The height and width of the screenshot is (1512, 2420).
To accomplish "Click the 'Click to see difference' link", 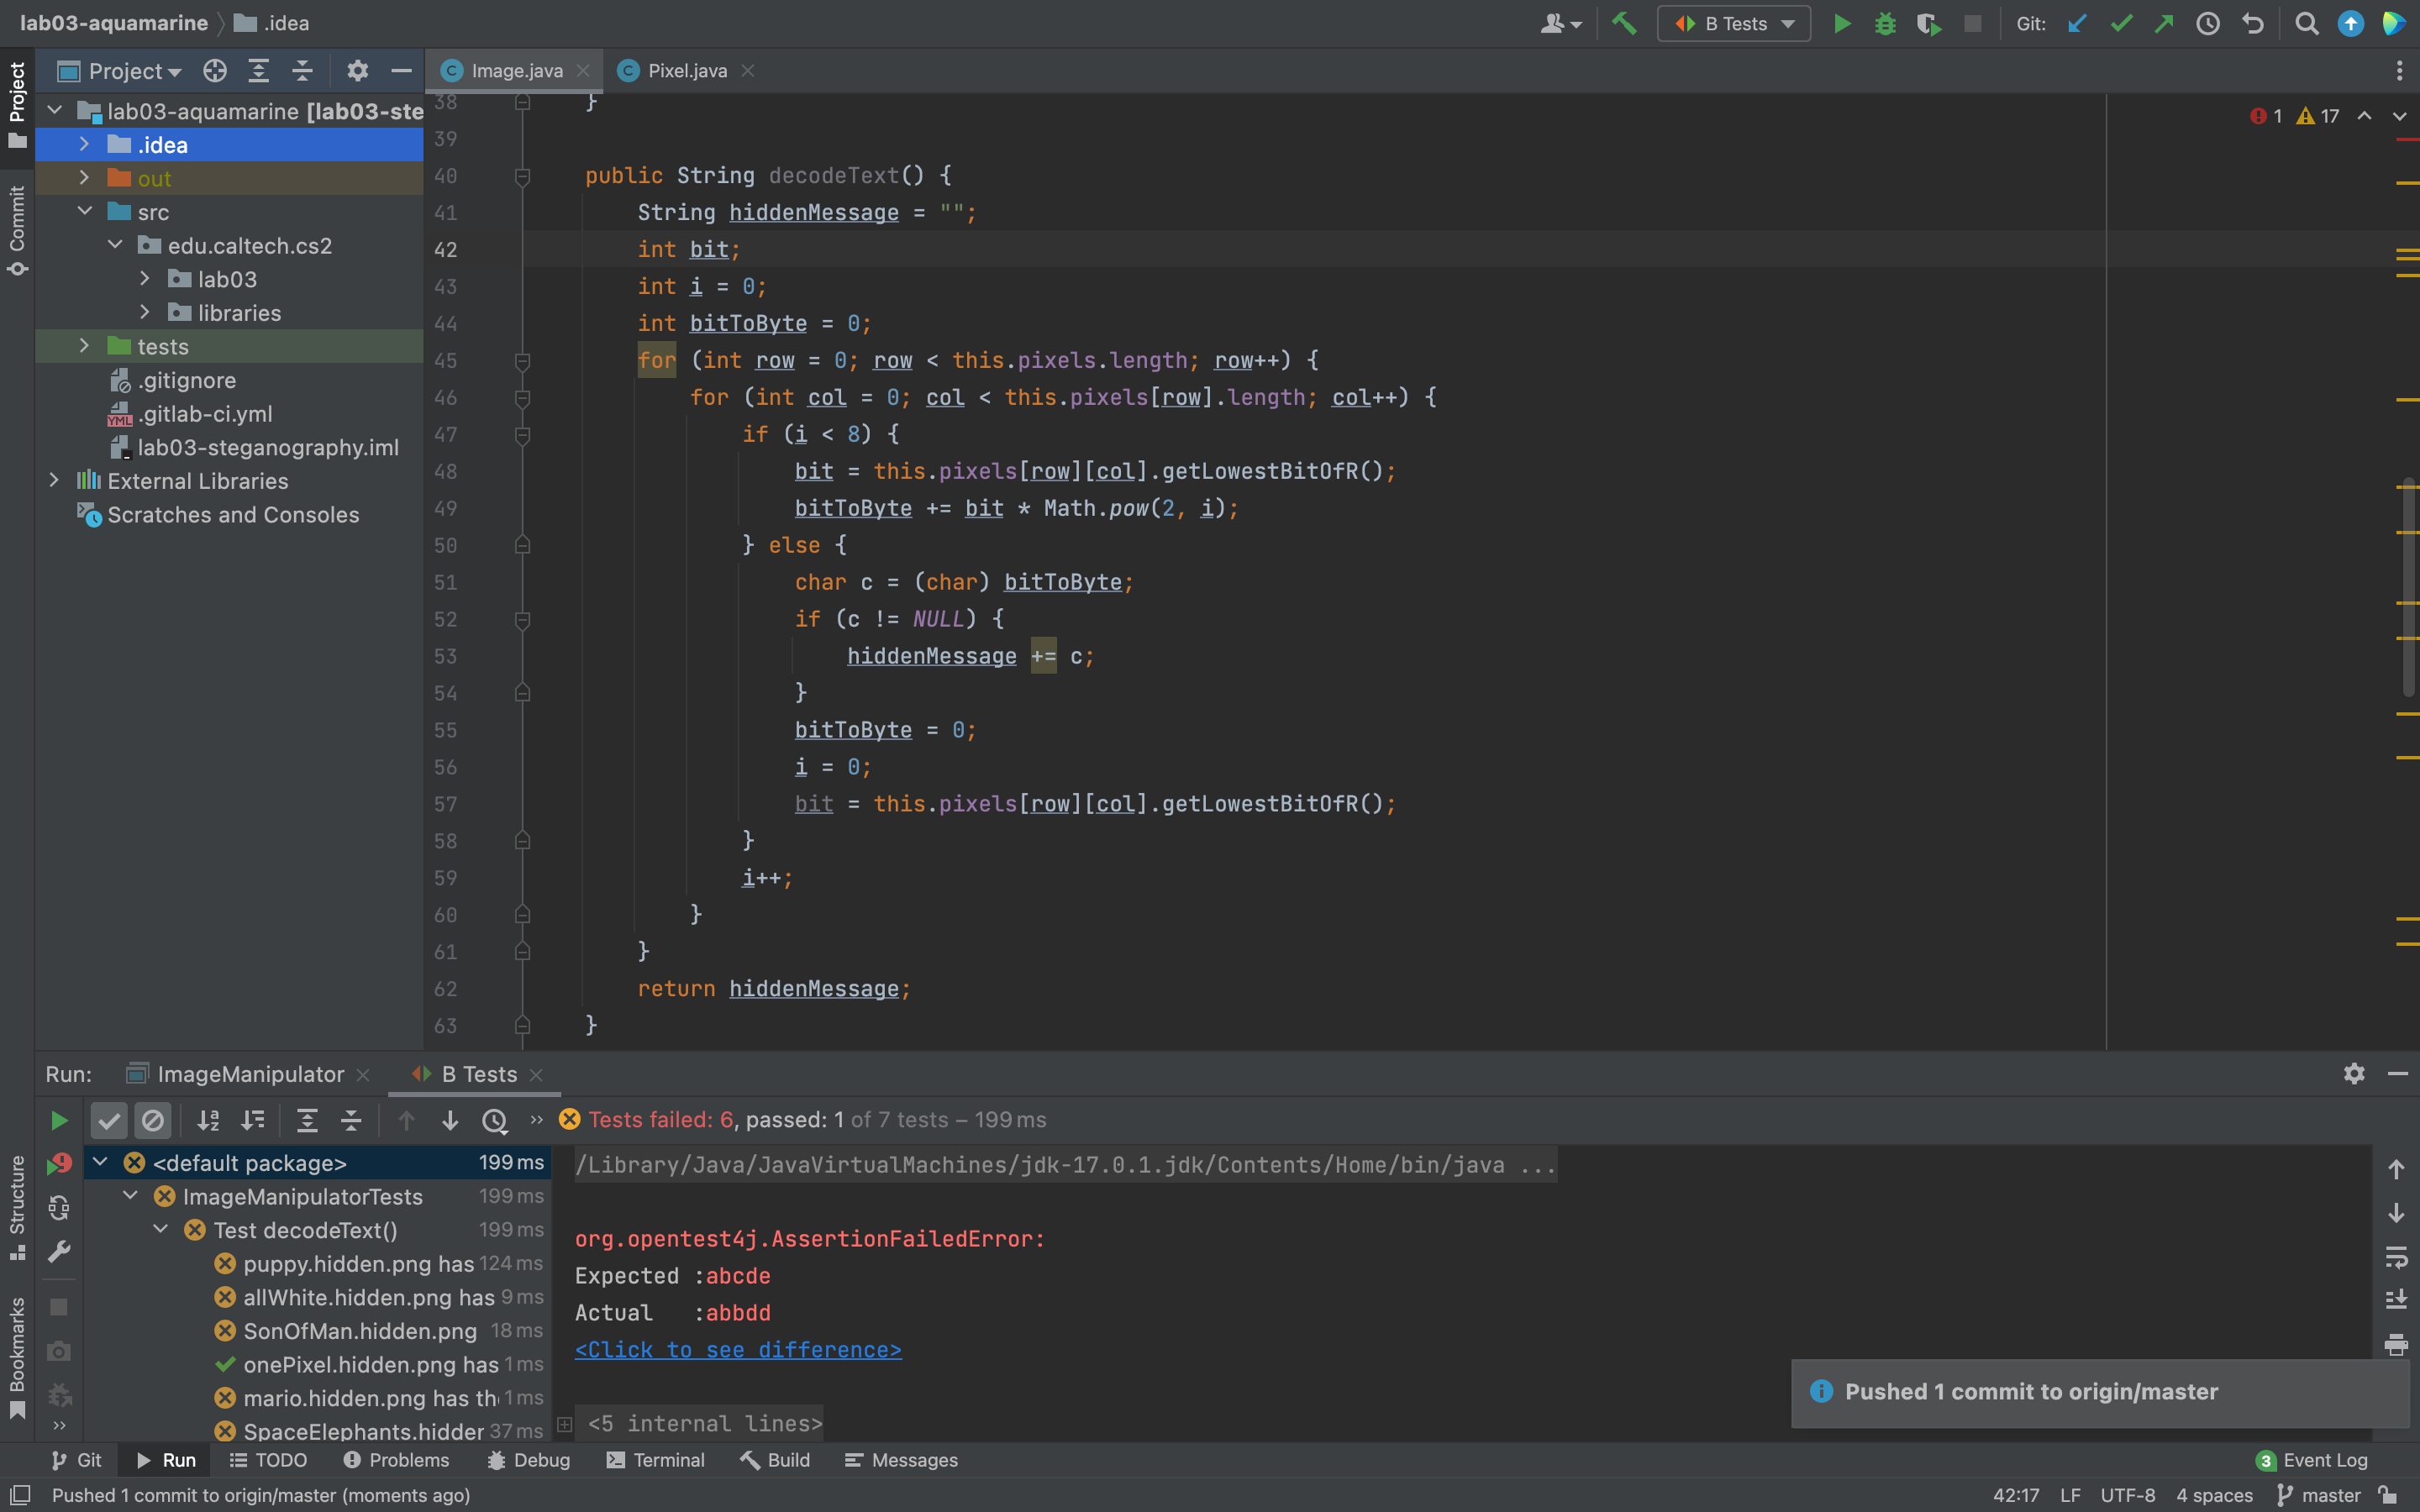I will point(738,1350).
